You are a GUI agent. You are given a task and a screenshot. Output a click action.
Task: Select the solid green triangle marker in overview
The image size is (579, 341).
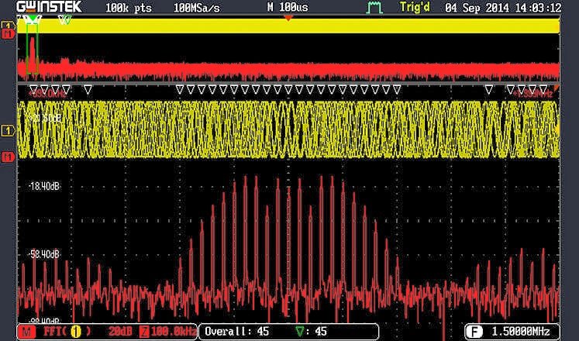pyautogui.click(x=33, y=18)
